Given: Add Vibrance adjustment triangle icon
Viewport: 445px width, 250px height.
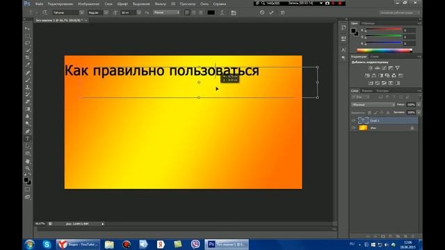Looking at the screenshot, I should point(398,68).
